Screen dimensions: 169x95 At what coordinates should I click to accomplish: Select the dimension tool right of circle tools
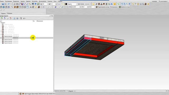[70, 7]
